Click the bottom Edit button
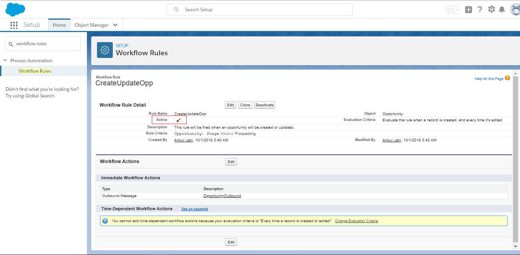The height and width of the screenshot is (255, 520). point(231,242)
